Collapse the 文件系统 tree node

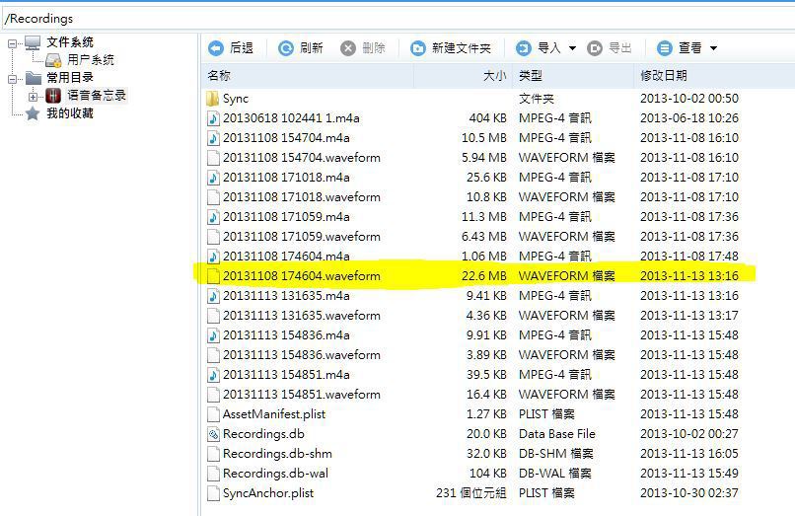click(x=12, y=44)
